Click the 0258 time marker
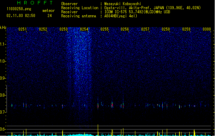Image resolution: width=215 pixels, height=136 pixels. (x=166, y=29)
